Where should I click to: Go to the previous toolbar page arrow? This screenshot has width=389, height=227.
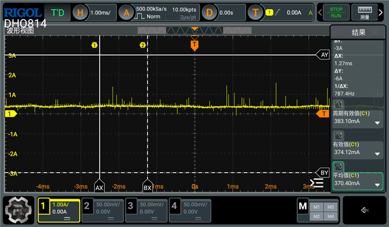click(320, 12)
